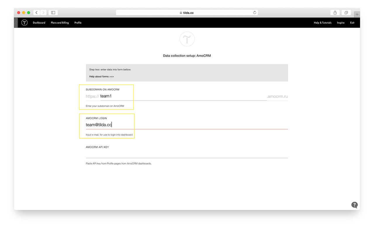Focus the subdomain field containing team1
Viewport: 374px width, 230px height.
coord(183,96)
